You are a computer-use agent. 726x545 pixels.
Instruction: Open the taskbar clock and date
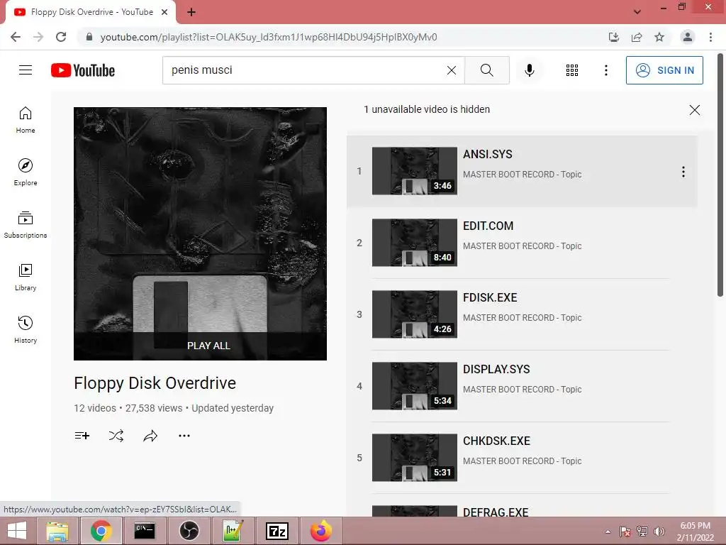696,532
